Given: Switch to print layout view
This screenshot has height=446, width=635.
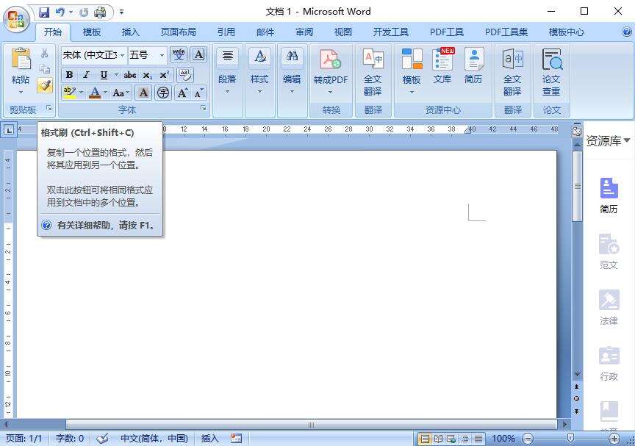Looking at the screenshot, I should click(424, 439).
